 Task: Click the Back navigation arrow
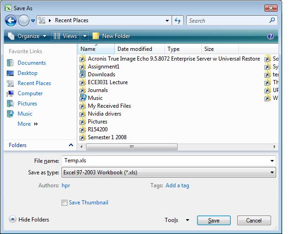(x=11, y=20)
